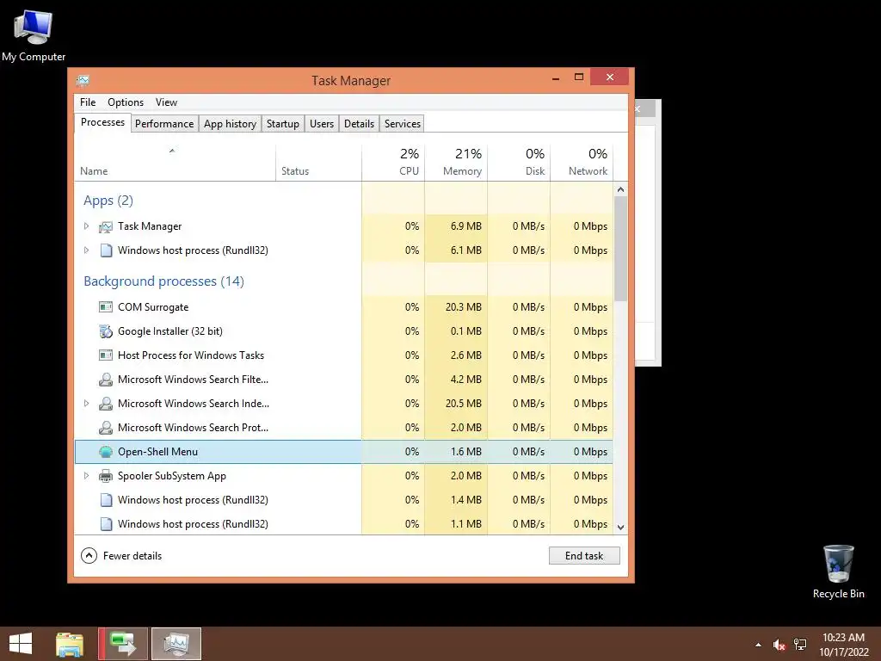The width and height of the screenshot is (881, 661).
Task: Select the Recycle Bin desktop icon
Action: tap(838, 571)
